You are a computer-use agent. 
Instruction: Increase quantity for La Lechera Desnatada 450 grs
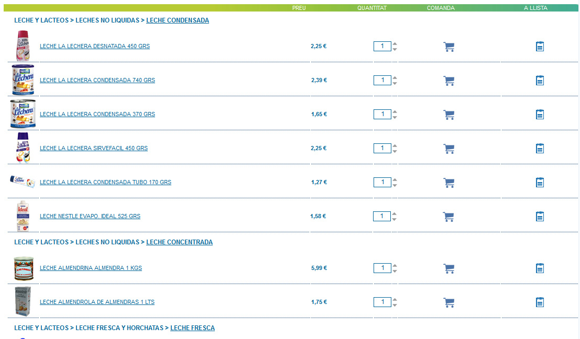395,44
